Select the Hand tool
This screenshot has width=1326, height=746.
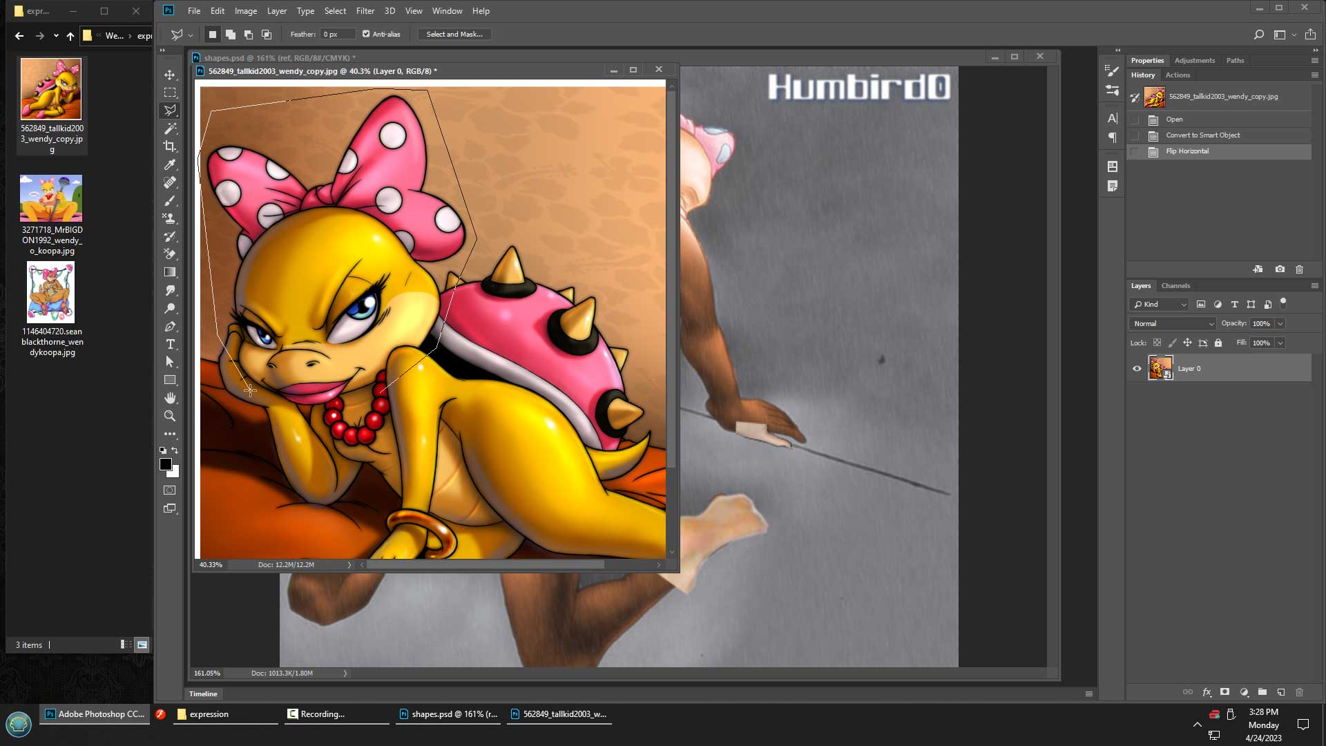(170, 398)
